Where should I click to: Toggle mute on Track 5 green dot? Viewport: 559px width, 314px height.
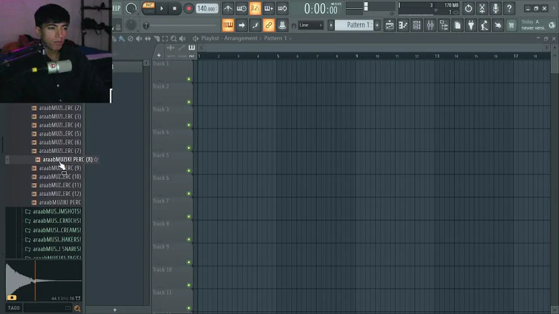coord(189,171)
